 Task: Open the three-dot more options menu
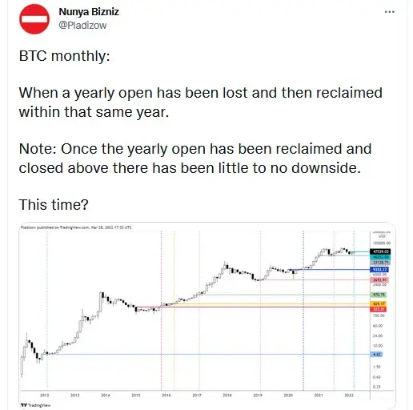pos(389,12)
